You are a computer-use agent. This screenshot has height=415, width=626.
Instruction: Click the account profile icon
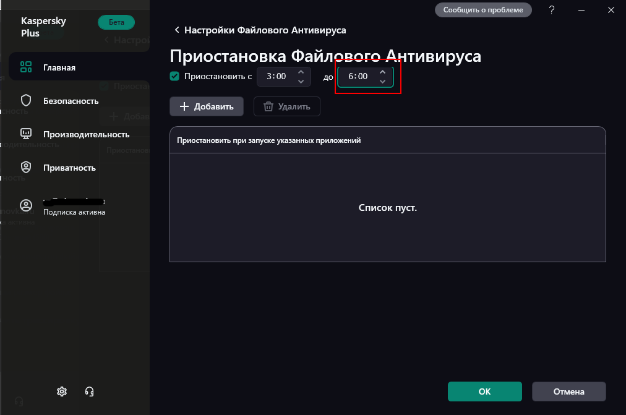(26, 205)
